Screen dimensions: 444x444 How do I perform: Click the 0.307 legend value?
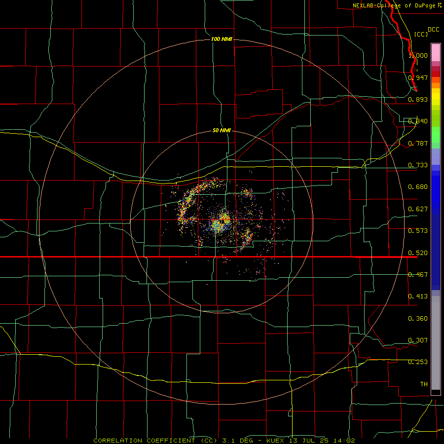(418, 340)
